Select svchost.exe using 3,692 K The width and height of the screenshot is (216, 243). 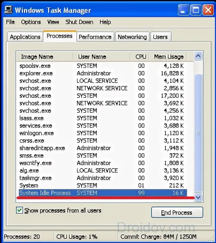[x=102, y=103]
